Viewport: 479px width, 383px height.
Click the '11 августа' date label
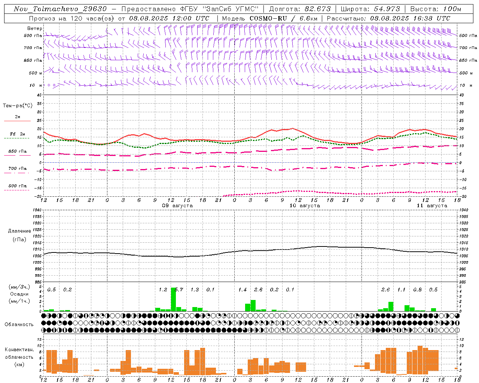[x=432, y=206]
